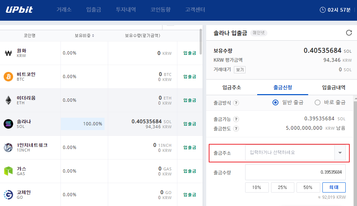Image resolution: width=357 pixels, height=206 pixels.
Task: Switch to the 입출금내역 tab
Action: tap(333, 88)
